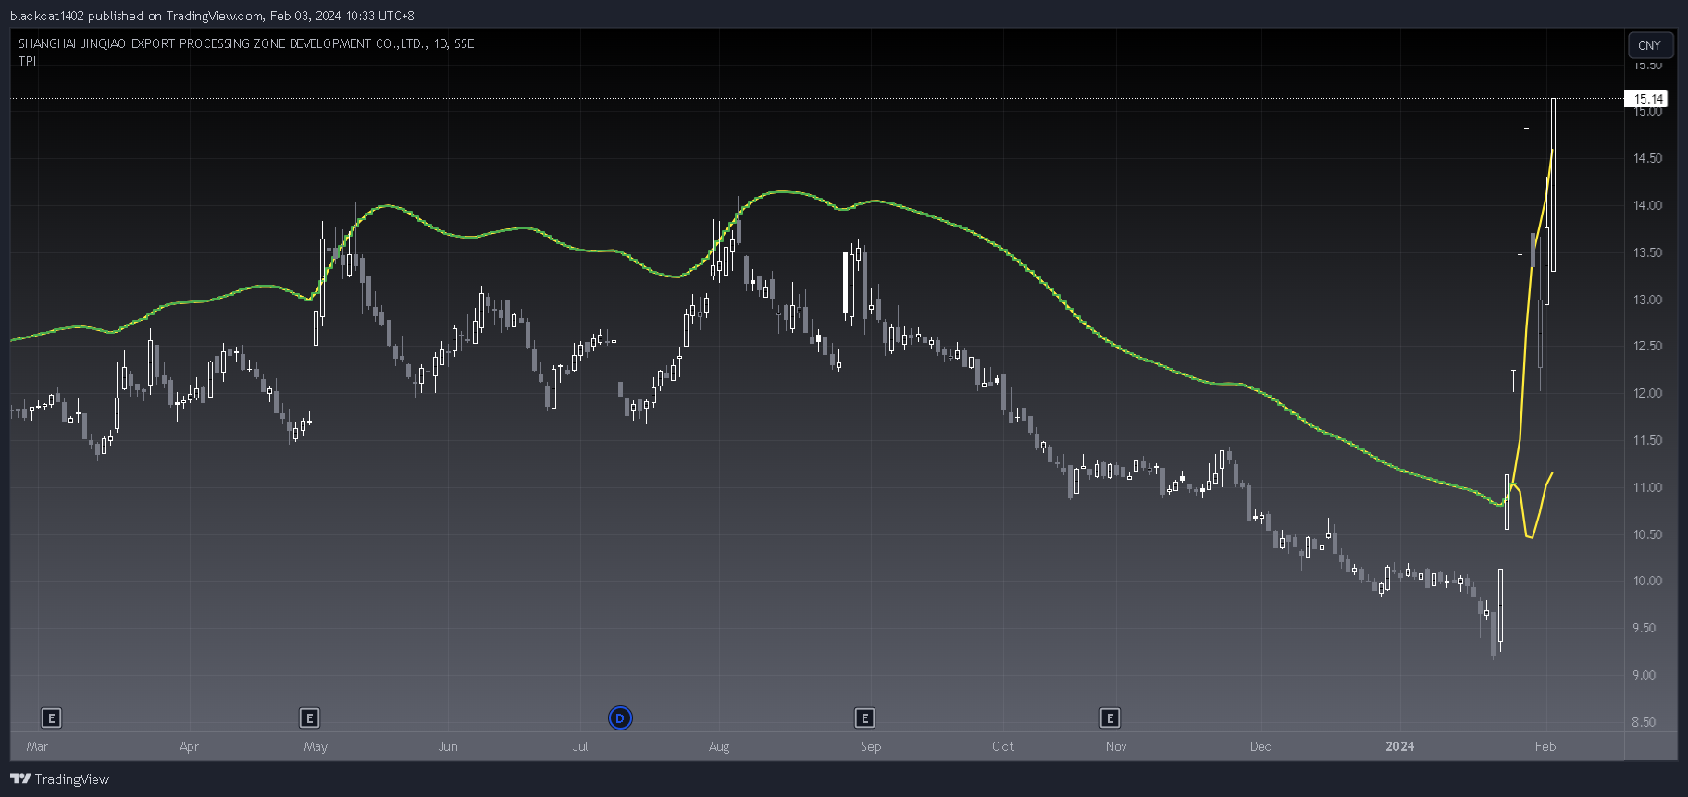
Task: Select the TPI indicator label
Action: tap(28, 61)
